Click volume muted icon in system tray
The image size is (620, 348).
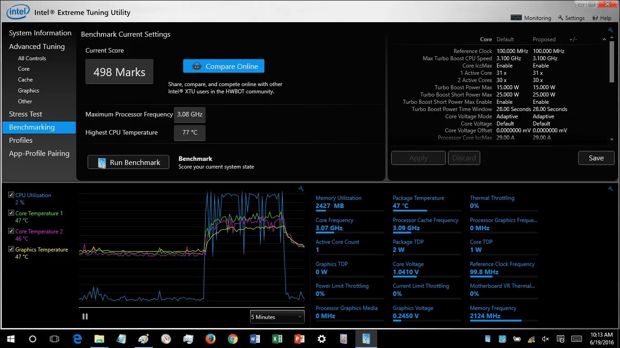pyautogui.click(x=546, y=338)
